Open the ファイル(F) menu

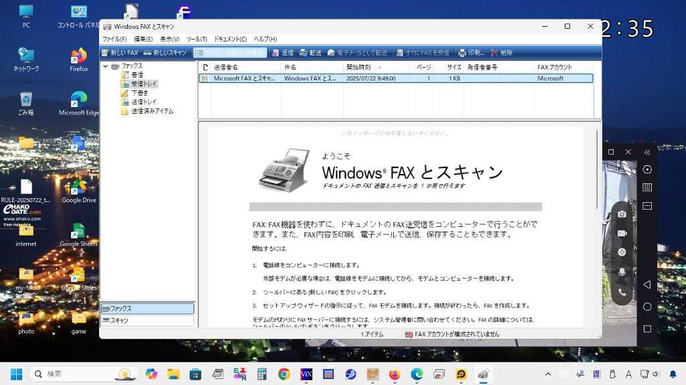114,40
